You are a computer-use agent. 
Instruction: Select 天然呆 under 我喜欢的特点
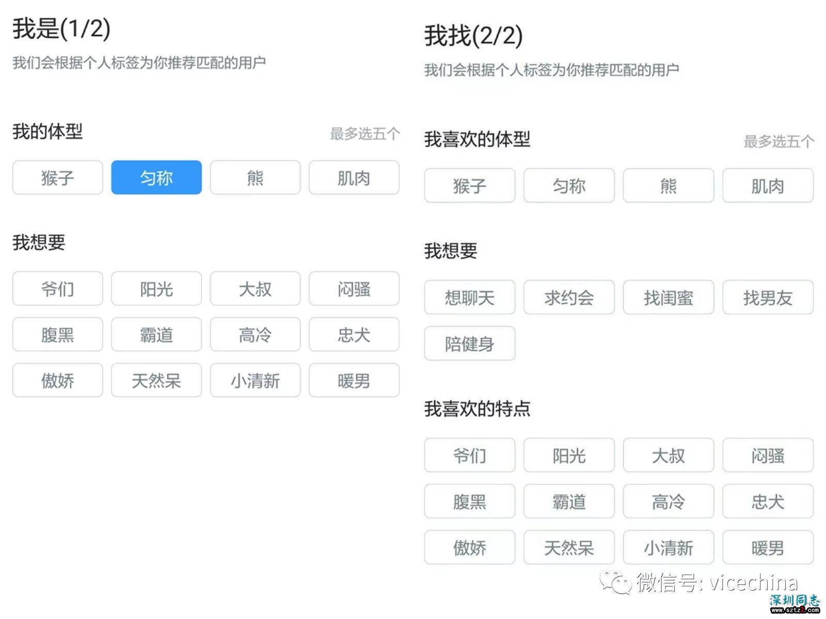point(569,548)
